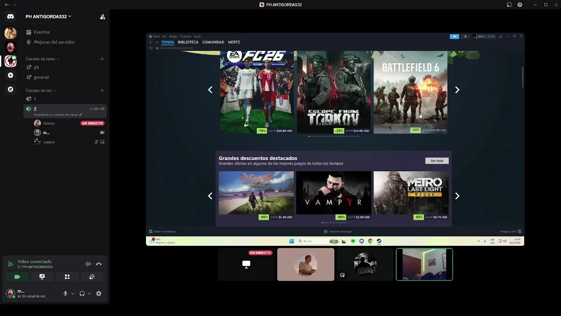Viewport: 561px width, 316px height.
Task: Create text channel with plus icon
Action: pos(102,59)
